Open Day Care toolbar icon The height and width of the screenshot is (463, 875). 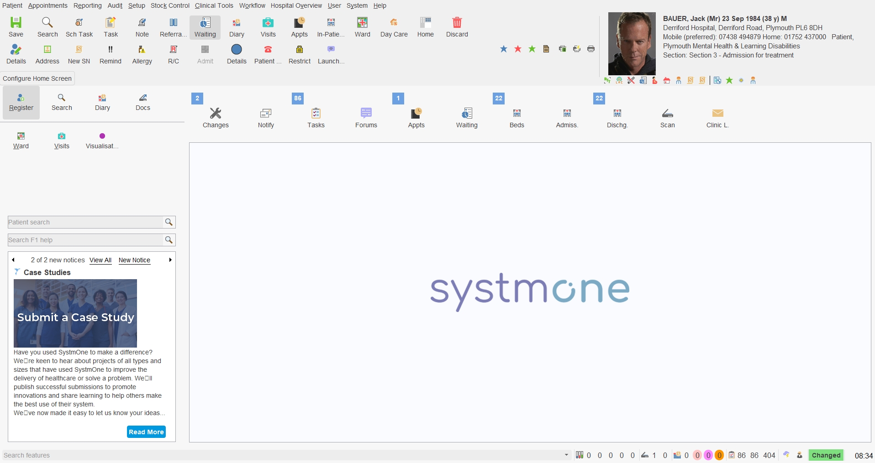(394, 27)
